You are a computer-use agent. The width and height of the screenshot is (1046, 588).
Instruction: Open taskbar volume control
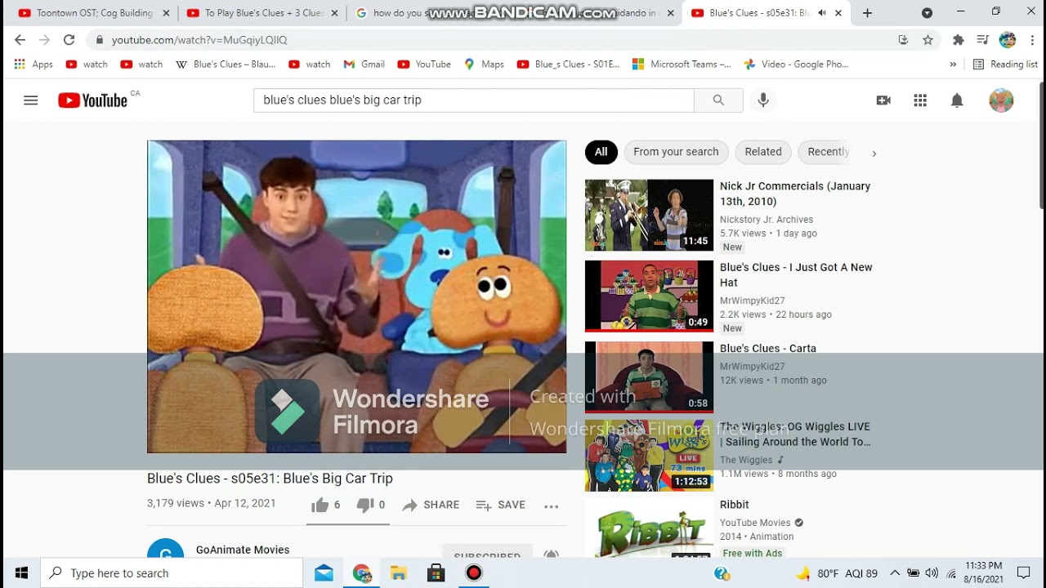[x=932, y=573]
